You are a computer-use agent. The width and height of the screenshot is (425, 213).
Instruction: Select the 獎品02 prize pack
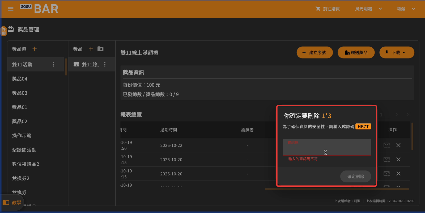36,121
